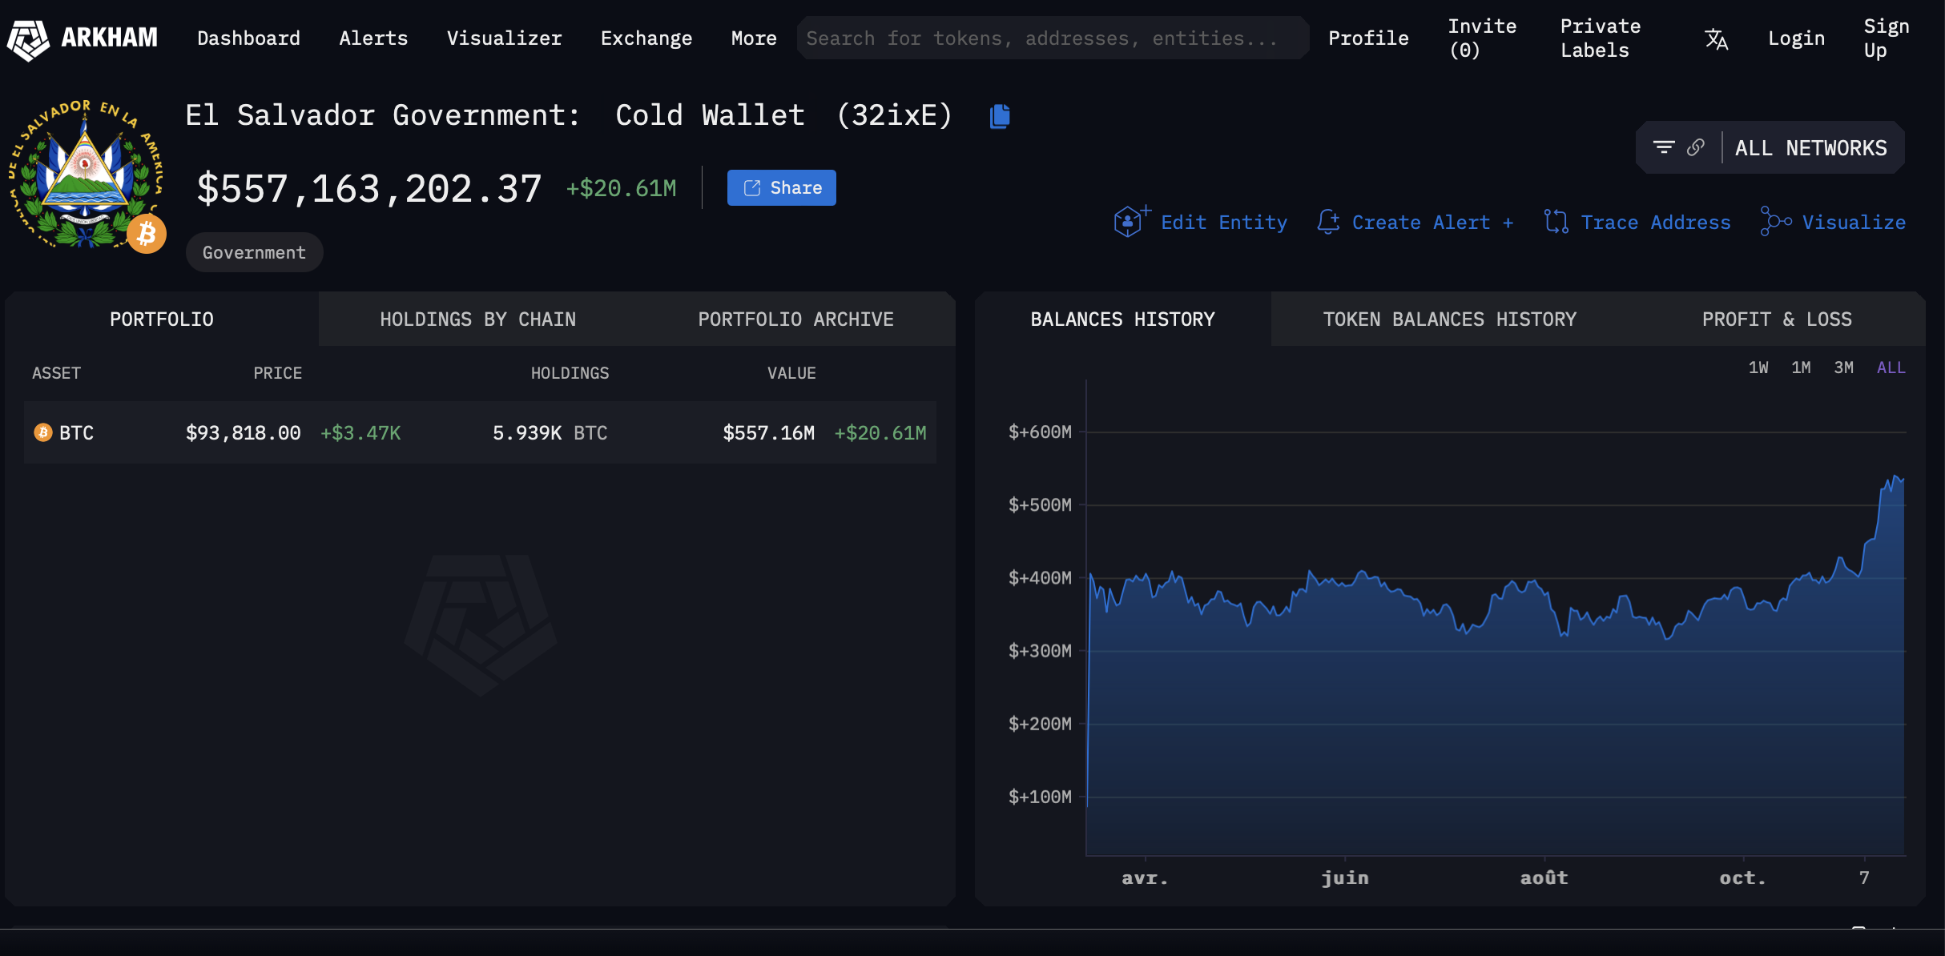This screenshot has width=1945, height=956.
Task: Open the language translation icon
Action: click(x=1716, y=38)
